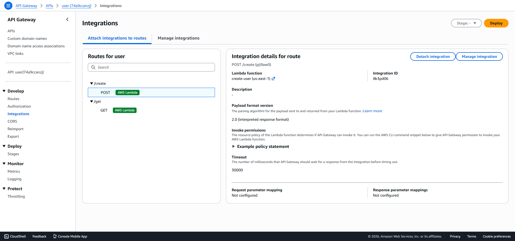Screen dimensions: 515x241
Task: Open VPC links in sidebar
Action: pos(15,54)
